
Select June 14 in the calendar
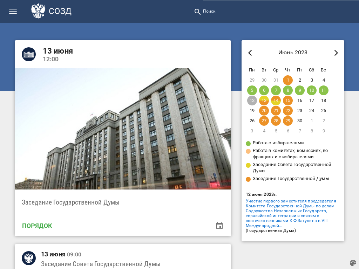(276, 101)
